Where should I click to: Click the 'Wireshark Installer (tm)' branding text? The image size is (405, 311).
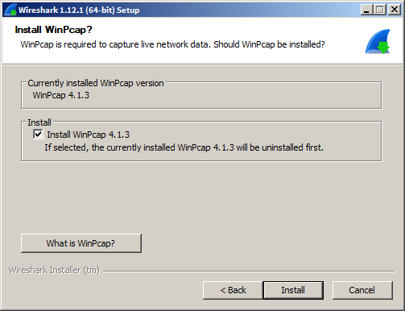(x=54, y=270)
